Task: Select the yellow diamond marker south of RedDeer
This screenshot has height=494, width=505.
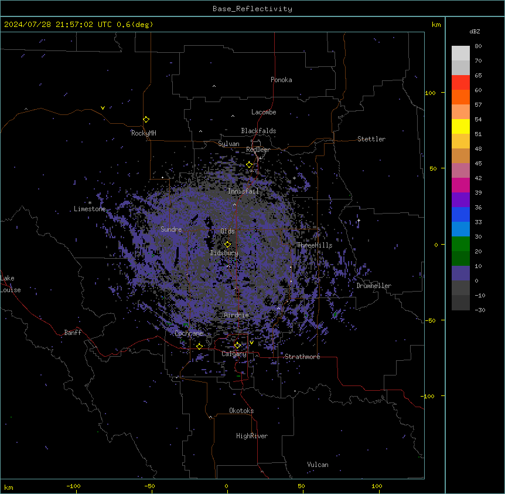Action: [x=250, y=165]
